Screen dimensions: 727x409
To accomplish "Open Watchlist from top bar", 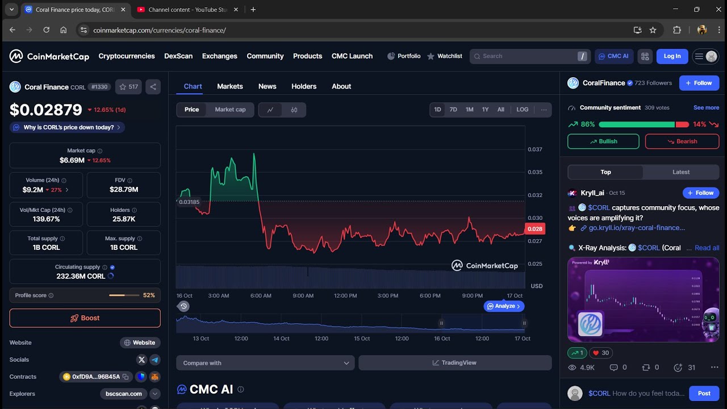I will pyautogui.click(x=445, y=56).
